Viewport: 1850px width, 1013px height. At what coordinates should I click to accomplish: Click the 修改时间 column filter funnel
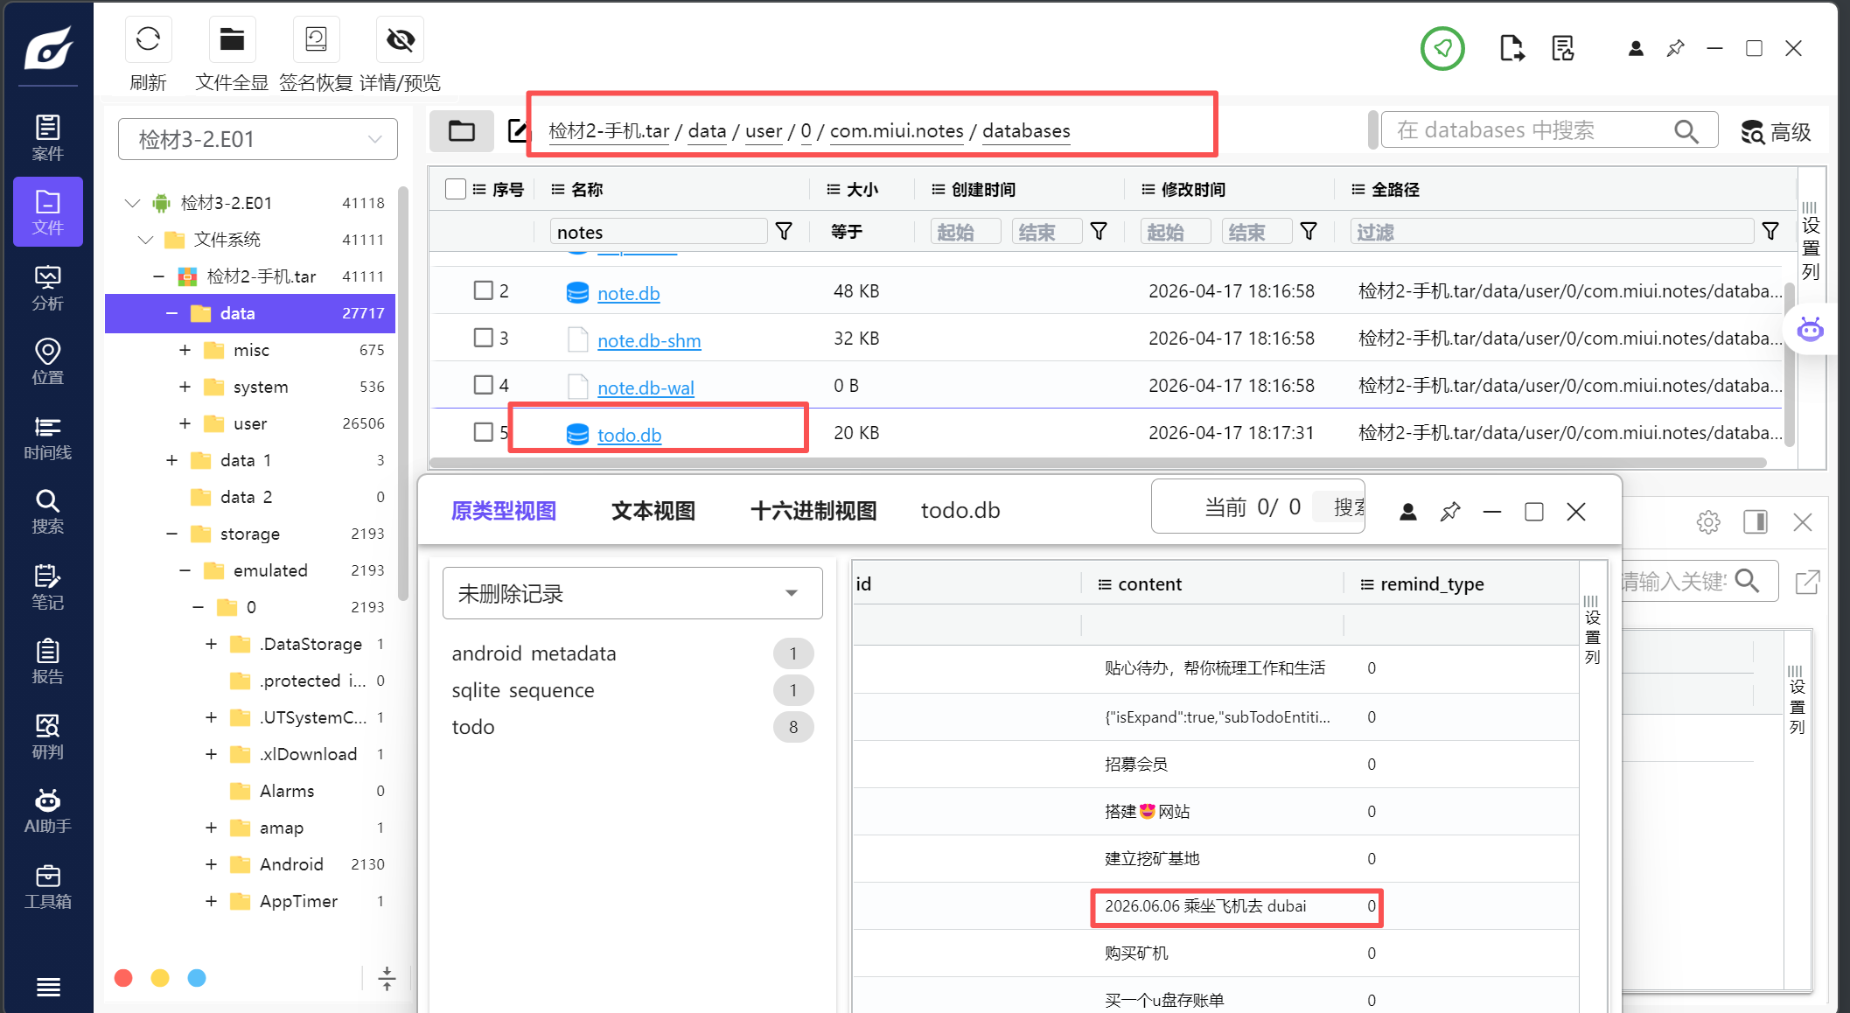pos(1309,231)
